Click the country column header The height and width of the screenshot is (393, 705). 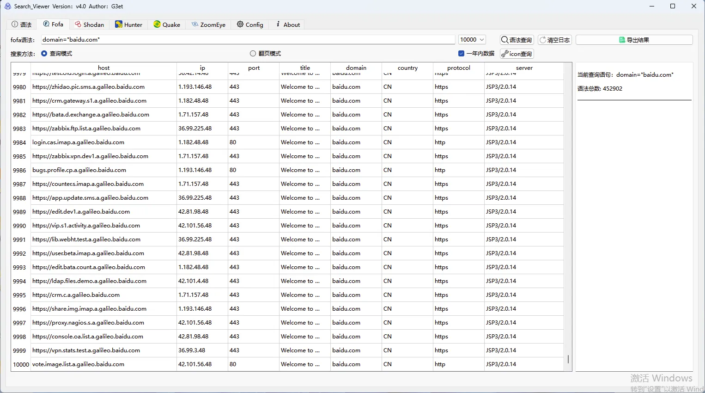(x=407, y=68)
